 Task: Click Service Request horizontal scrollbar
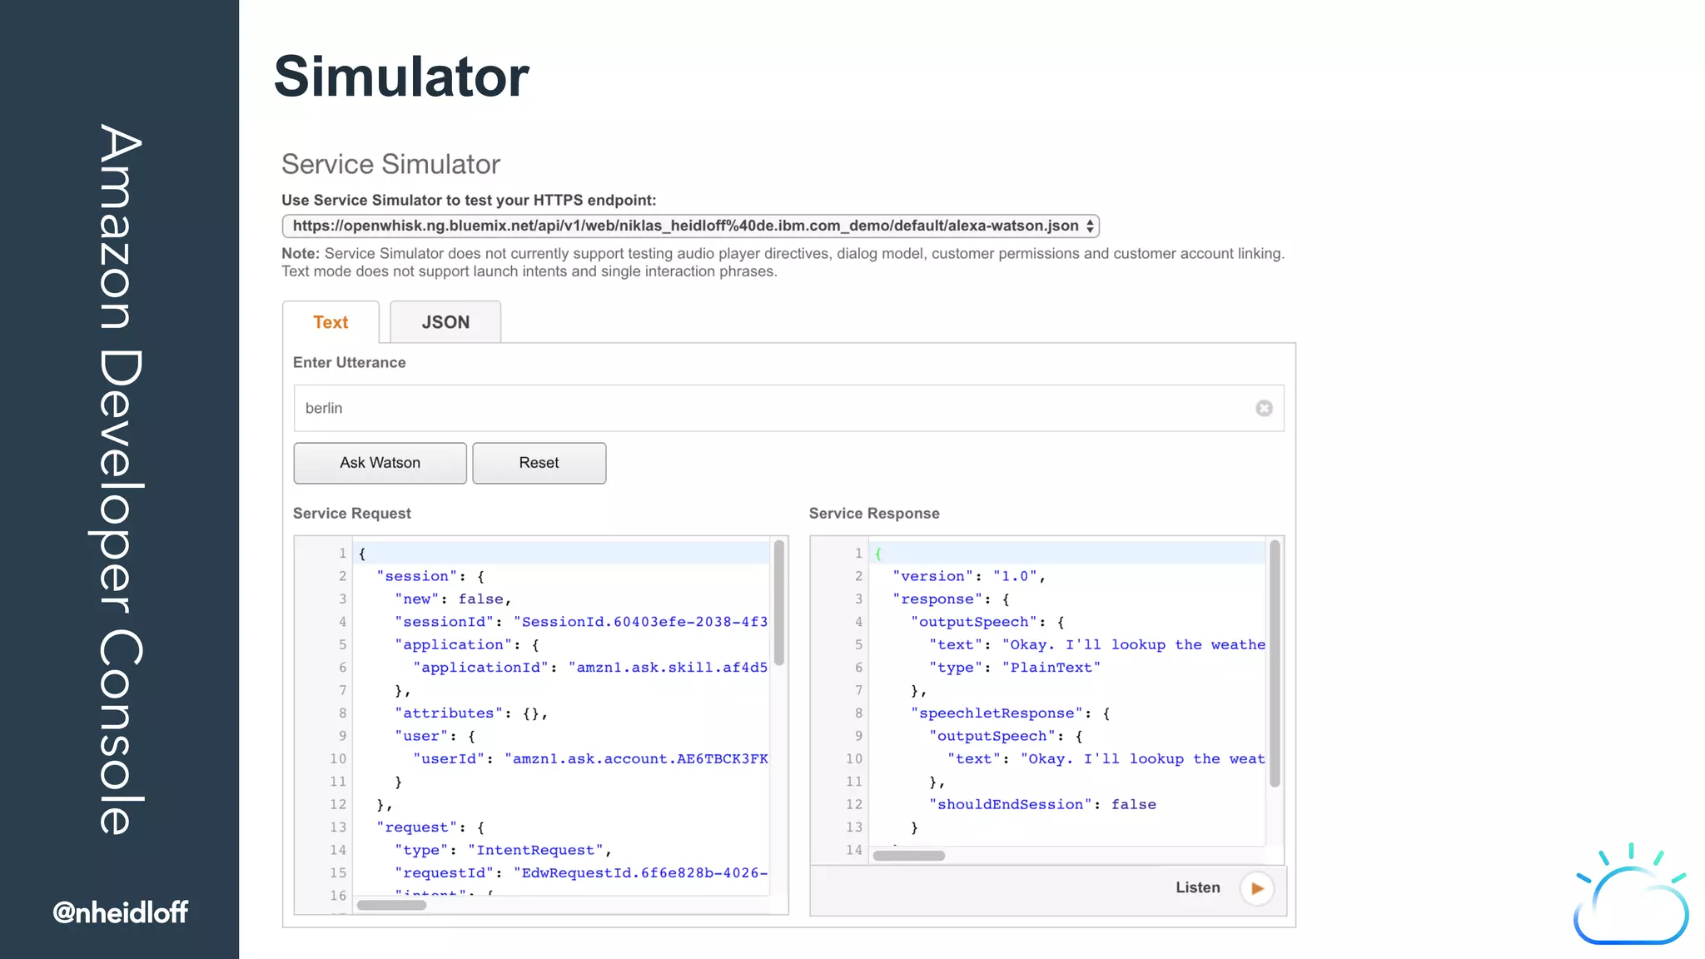tap(391, 905)
